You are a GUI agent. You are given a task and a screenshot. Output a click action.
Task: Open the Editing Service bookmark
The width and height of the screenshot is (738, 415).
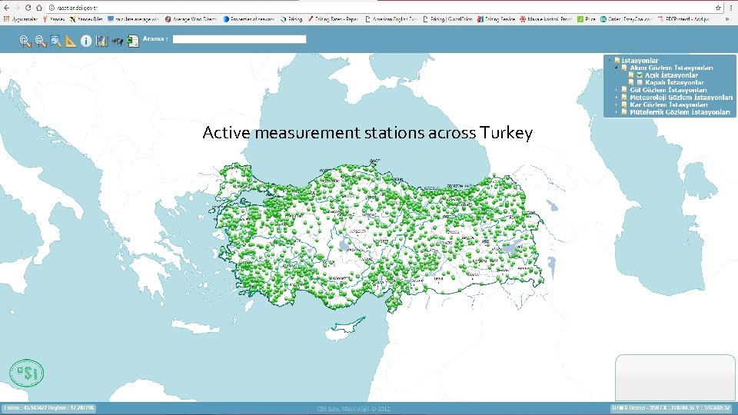(x=496, y=19)
